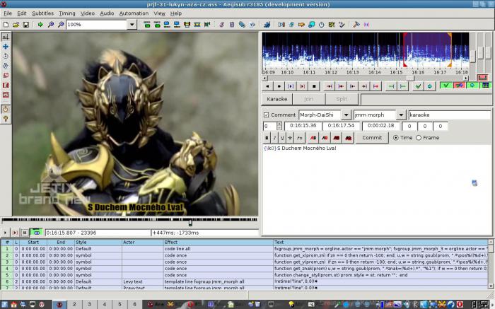This screenshot has width=495, height=309.
Task: Expand the zoom 100% dropdown arrow
Action: (x=132, y=24)
